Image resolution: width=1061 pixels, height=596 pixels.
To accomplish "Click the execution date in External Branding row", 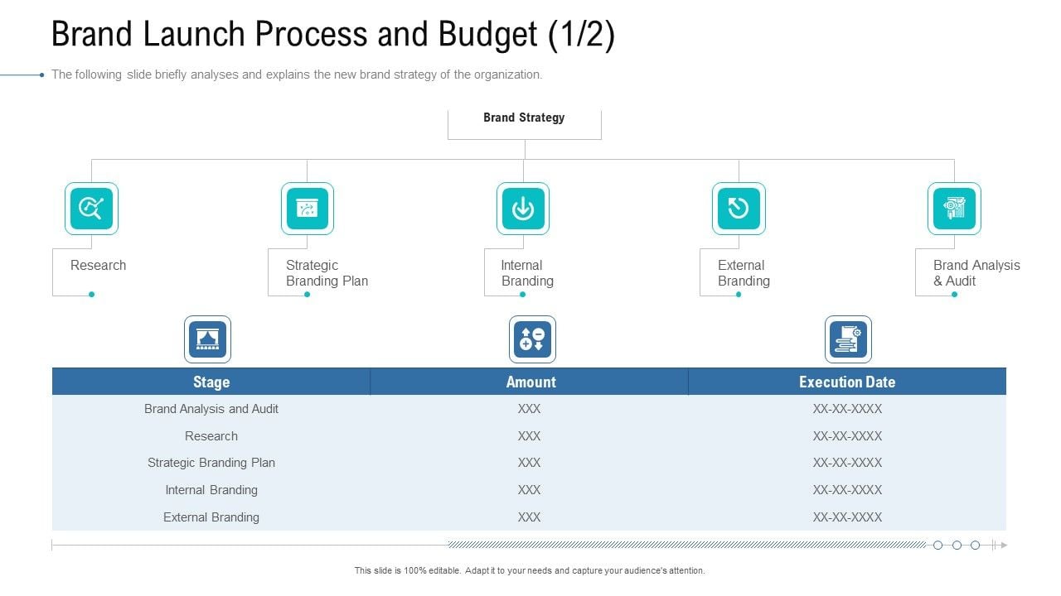I will [x=847, y=517].
